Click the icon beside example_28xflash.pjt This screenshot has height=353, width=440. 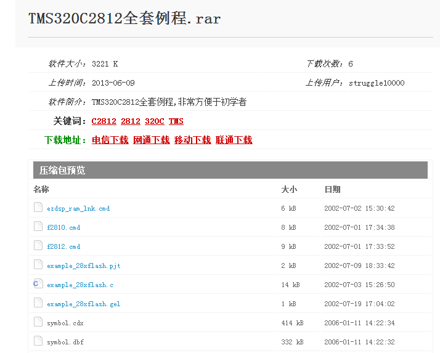tap(38, 265)
